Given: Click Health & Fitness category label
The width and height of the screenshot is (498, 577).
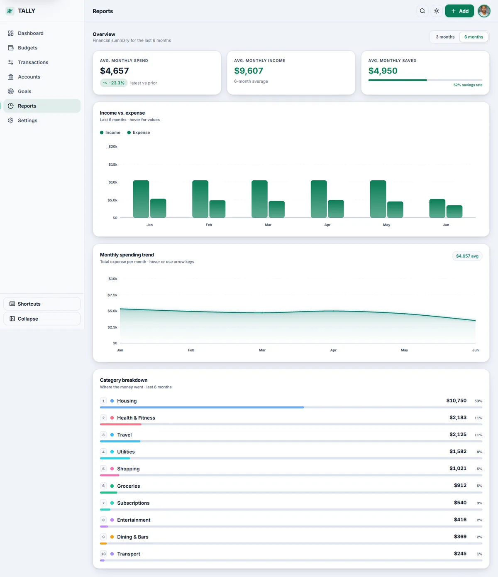Looking at the screenshot, I should click(x=136, y=418).
